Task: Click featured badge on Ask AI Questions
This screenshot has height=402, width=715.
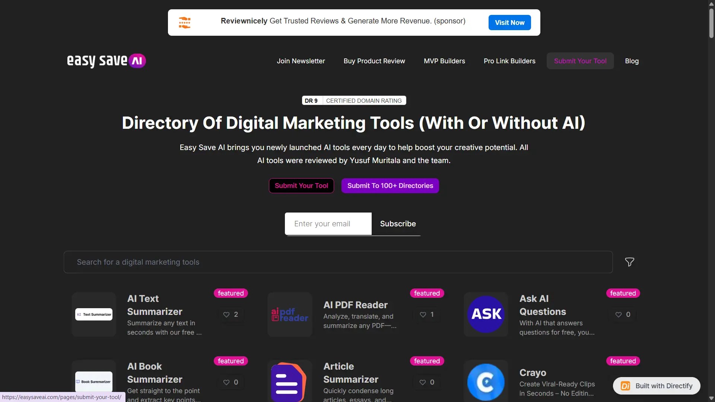Action: 623,293
